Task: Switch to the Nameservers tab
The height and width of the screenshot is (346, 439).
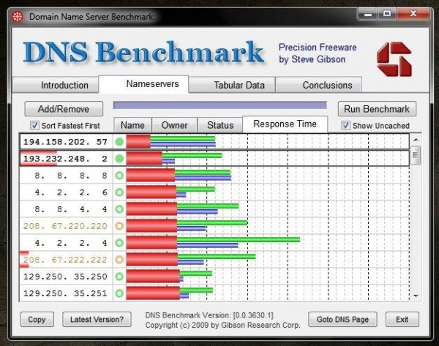Action: coord(143,83)
